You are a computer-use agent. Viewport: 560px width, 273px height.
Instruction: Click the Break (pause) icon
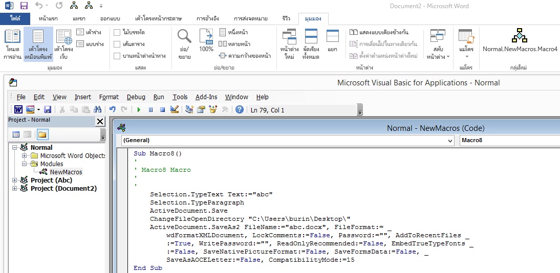coord(150,109)
